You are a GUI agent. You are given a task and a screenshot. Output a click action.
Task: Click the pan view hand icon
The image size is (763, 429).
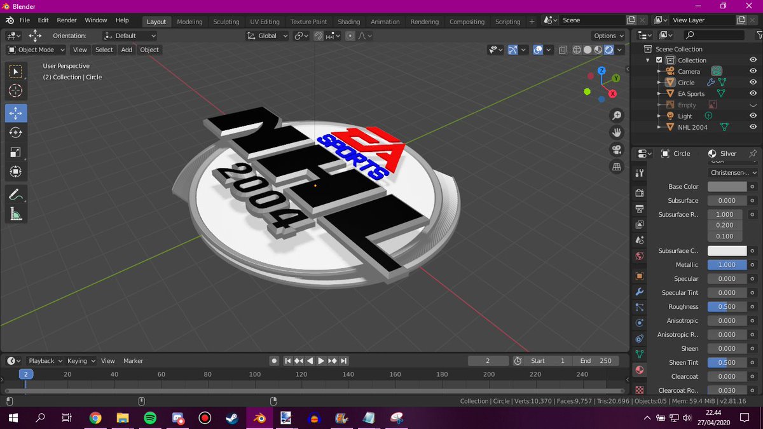(616, 133)
